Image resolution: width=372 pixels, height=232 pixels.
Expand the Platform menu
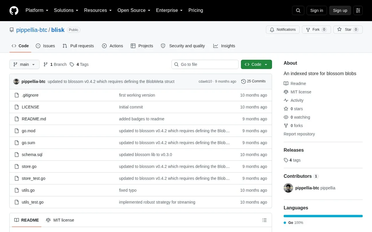pos(37,10)
